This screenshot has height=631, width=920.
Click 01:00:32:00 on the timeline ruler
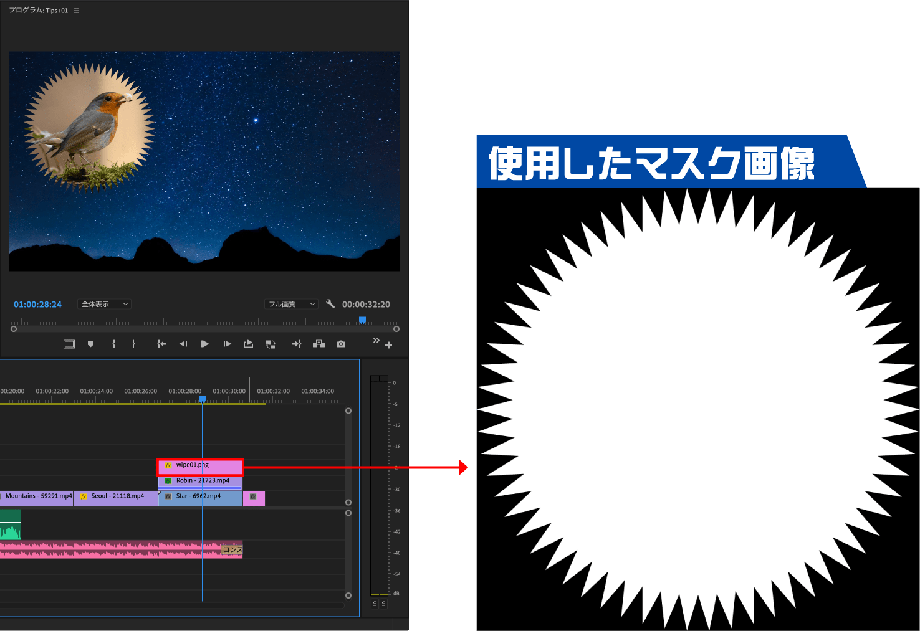[274, 391]
